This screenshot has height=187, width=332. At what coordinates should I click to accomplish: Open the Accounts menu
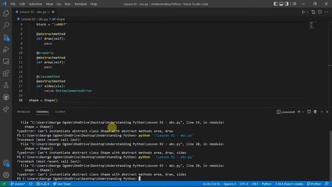(x=6, y=163)
